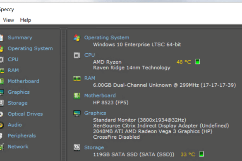Click the Graphics monitor icon in summary pane
The width and height of the screenshot is (242, 161).
[77, 113]
